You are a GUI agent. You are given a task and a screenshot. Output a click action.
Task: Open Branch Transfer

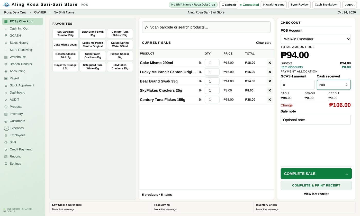(x=22, y=64)
